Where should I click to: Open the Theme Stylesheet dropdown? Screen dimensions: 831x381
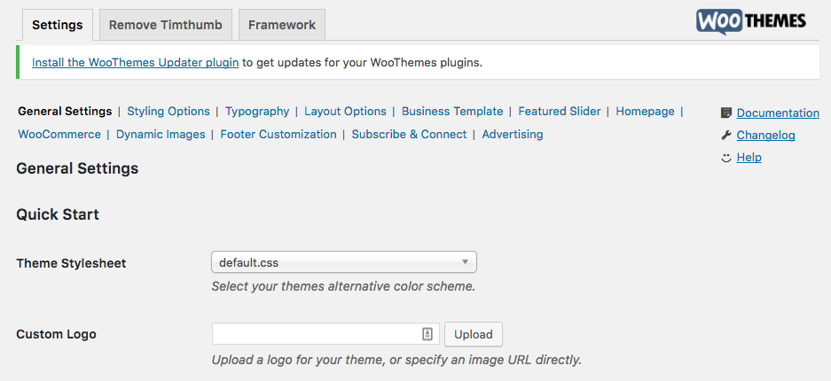[344, 262]
